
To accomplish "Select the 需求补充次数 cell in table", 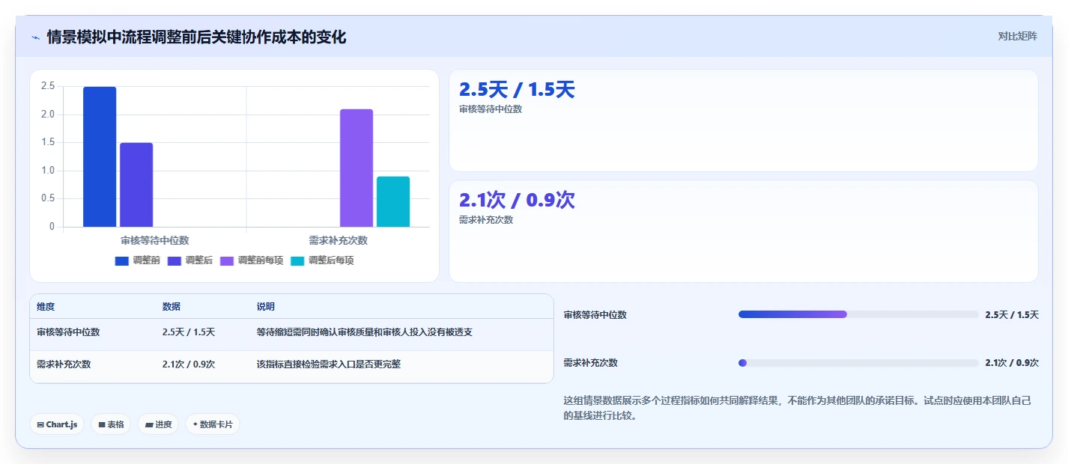I will pyautogui.click(x=64, y=364).
